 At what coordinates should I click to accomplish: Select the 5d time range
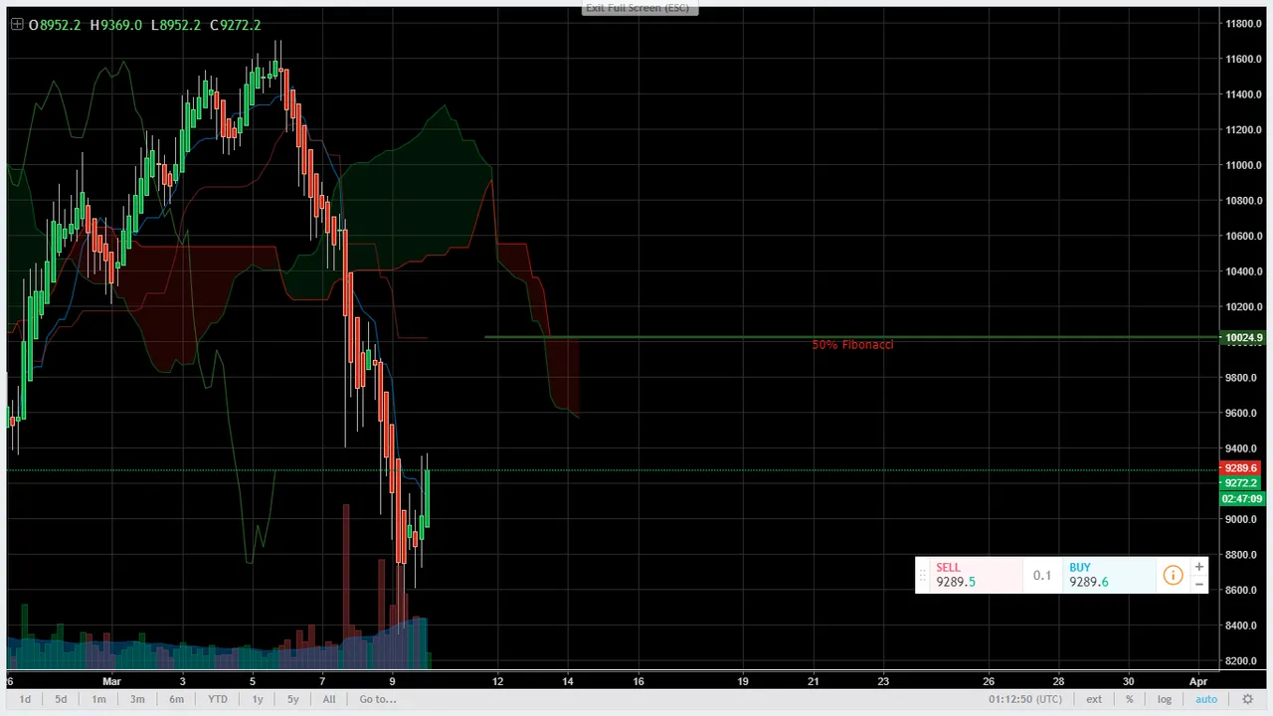pos(61,699)
